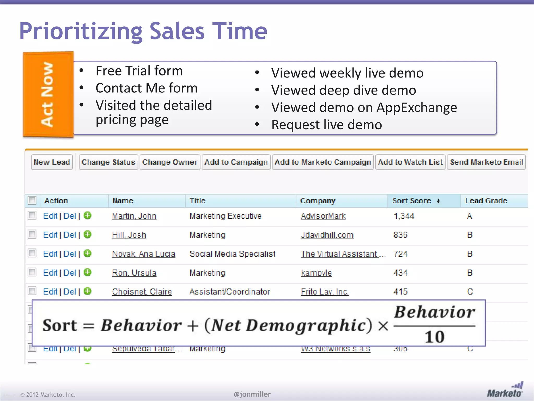Click the Marketo logo
This screenshot has height=401, width=534.
point(505,390)
